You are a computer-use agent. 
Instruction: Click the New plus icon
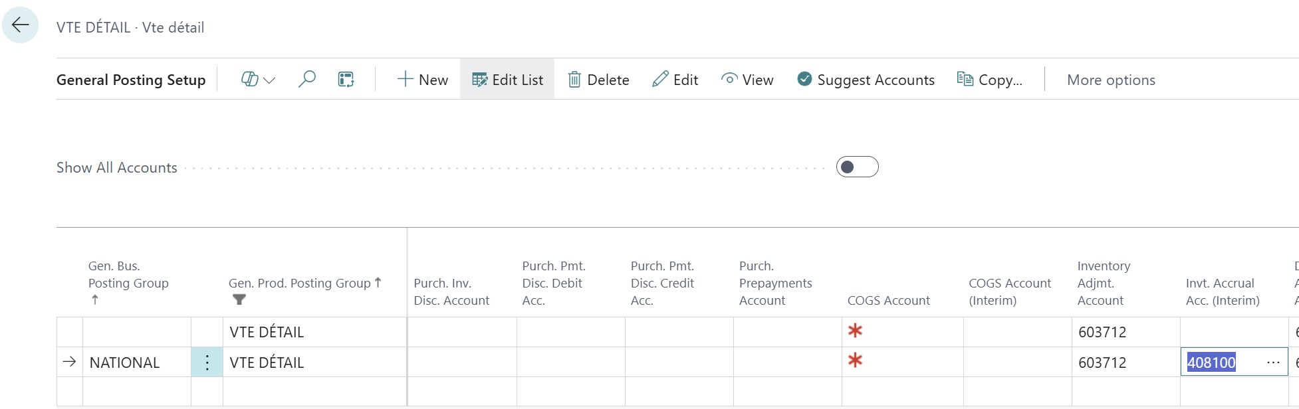coord(405,80)
